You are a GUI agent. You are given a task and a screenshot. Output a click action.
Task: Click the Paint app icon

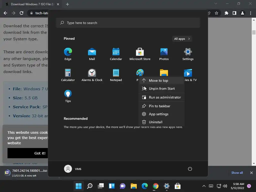[140, 73]
